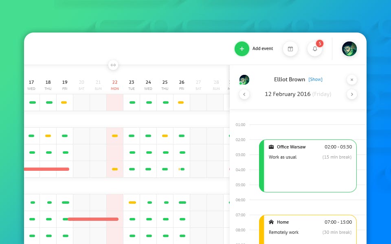Select date 18 THU column header

pyautogui.click(x=48, y=85)
